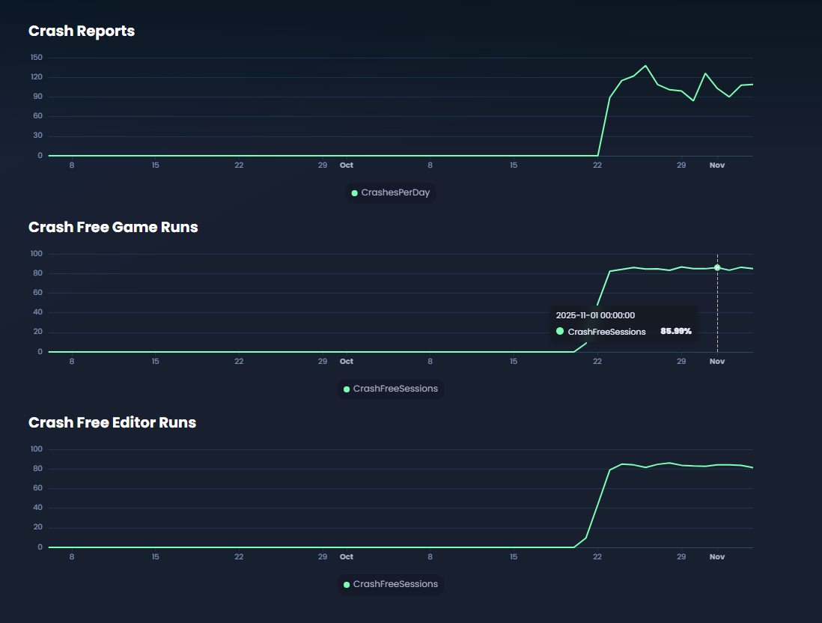Click the 22 tick nearest Nov on Editor Runs axis
The image size is (822, 623).
tap(597, 557)
